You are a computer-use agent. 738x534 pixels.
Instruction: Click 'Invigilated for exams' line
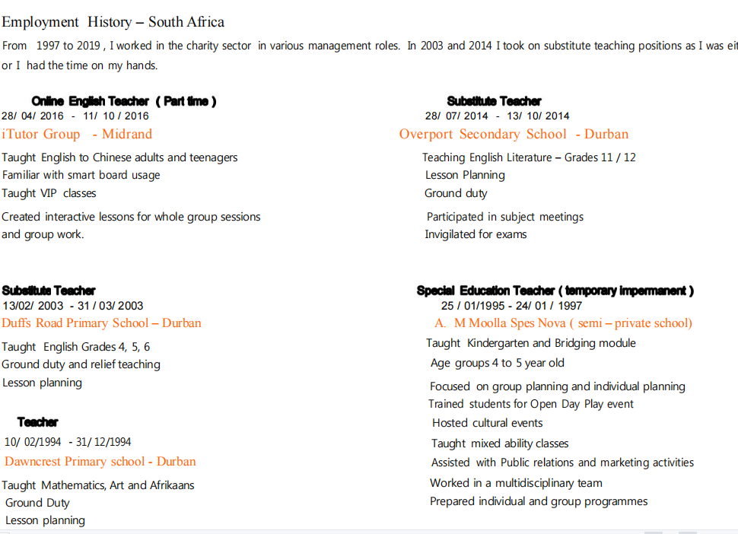click(476, 234)
